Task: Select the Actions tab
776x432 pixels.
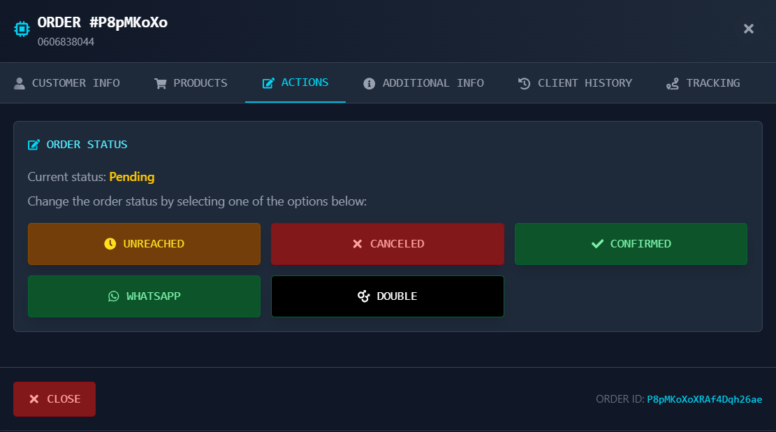Action: tap(295, 82)
